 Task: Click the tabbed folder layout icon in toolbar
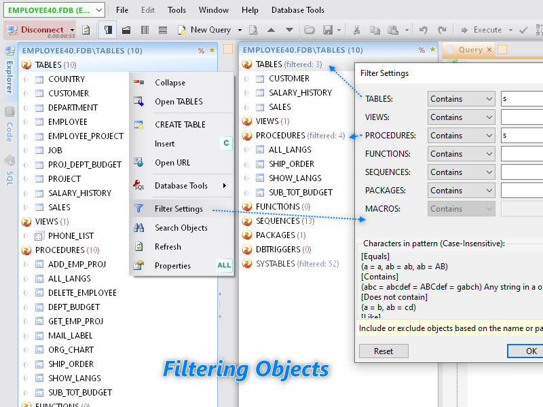coord(126,30)
